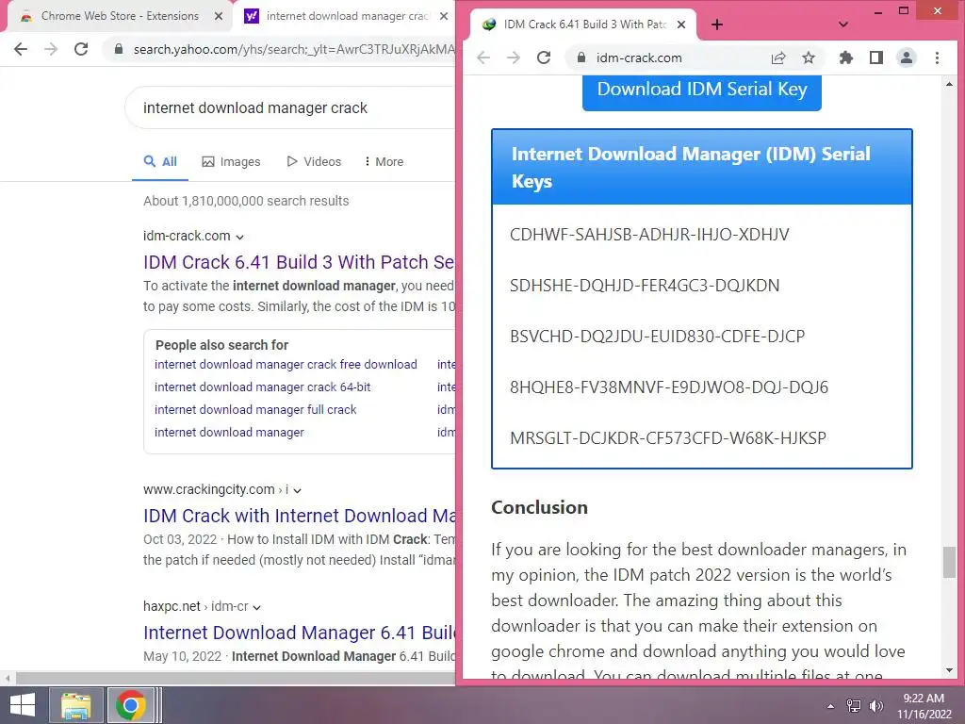Select the All search filter
The width and height of the screenshot is (965, 724).
click(160, 162)
